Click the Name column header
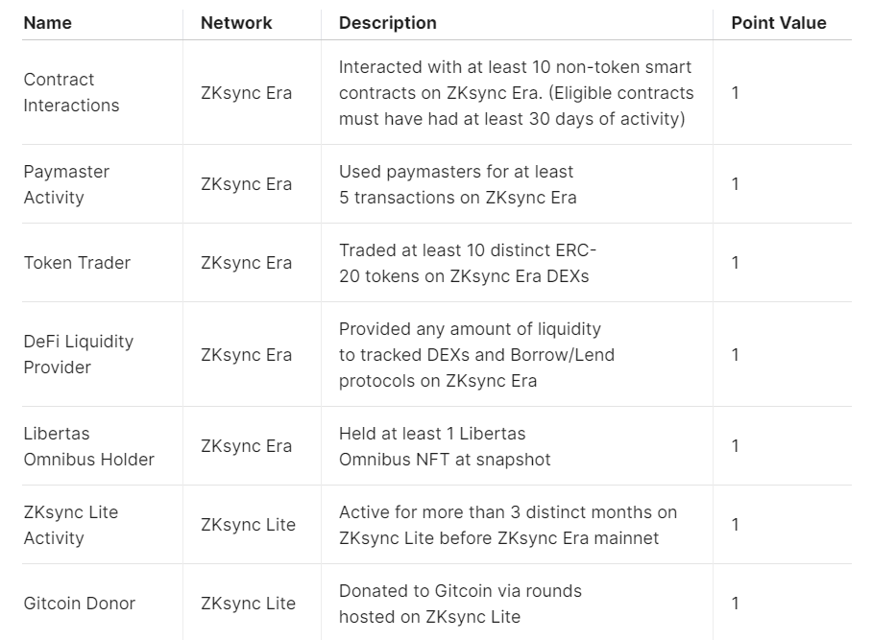Screen dimensions: 872x640 (48, 23)
